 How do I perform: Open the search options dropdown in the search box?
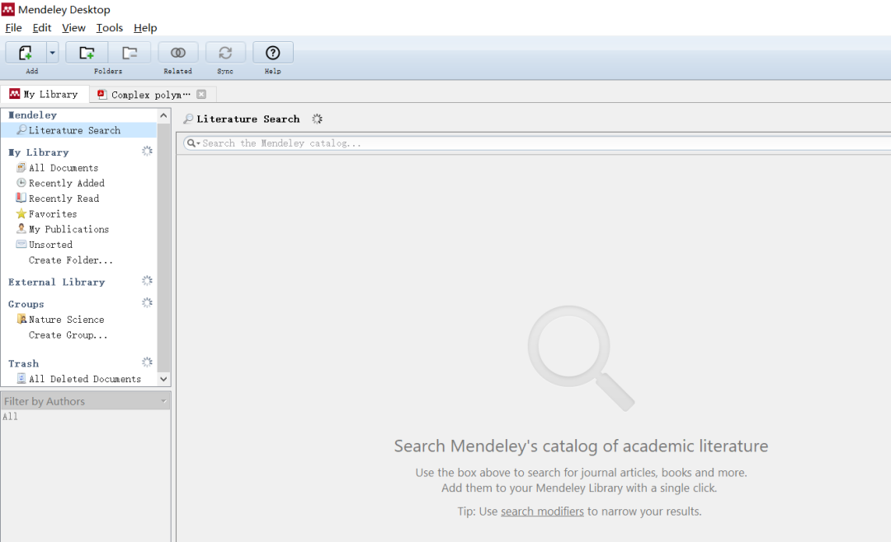point(193,143)
